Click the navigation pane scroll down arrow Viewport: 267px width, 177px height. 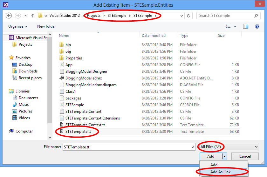pyautogui.click(x=50, y=138)
